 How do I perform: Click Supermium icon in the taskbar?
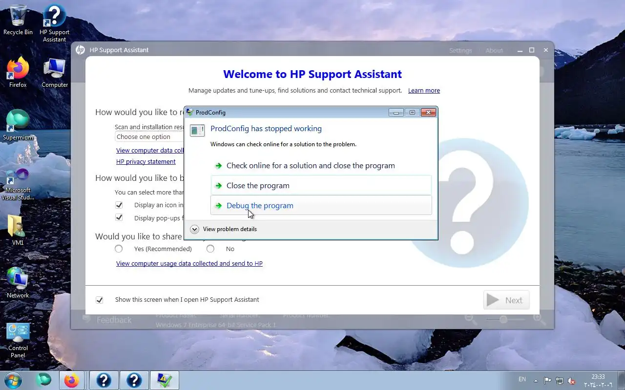pos(43,380)
